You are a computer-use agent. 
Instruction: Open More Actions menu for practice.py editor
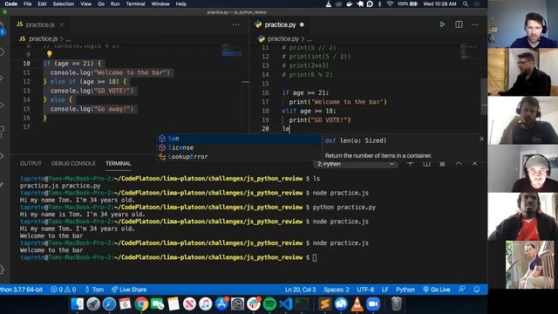click(x=474, y=24)
